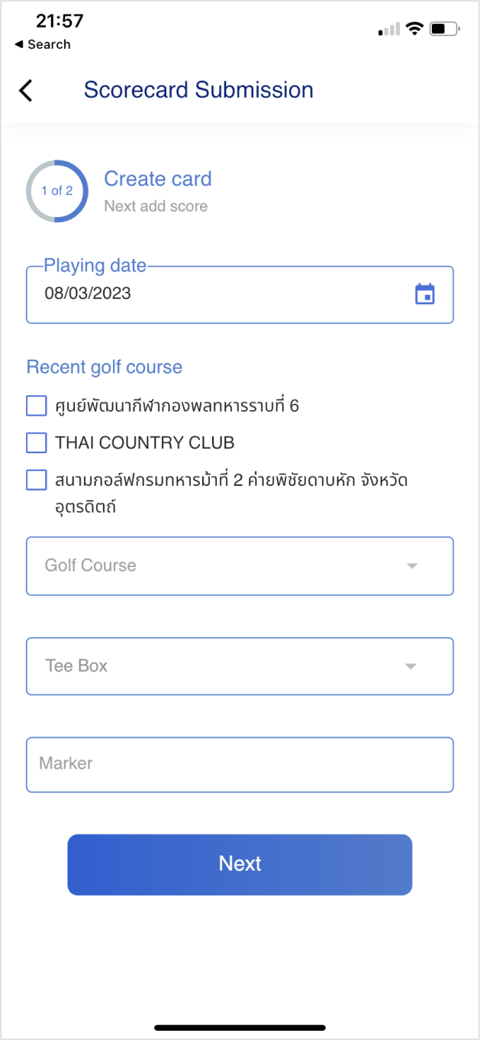Open the Tee Box dropdown
This screenshot has height=1040, width=480.
(x=229, y=666)
